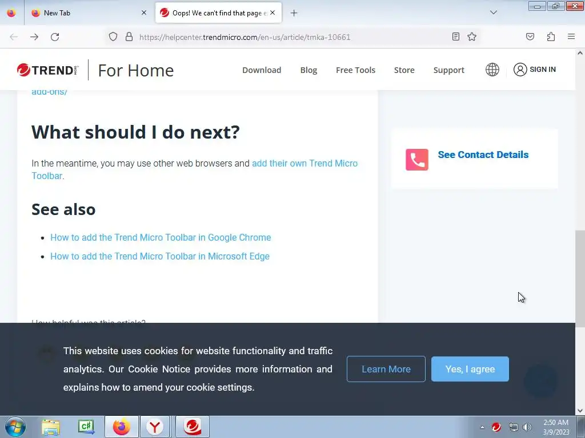
Task: Click the page vertical scrollbar thumb
Action: tap(580, 278)
